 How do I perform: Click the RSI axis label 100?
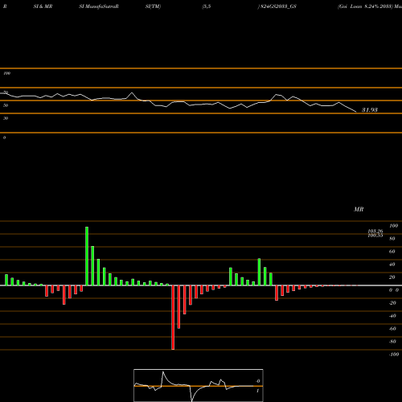[x=6, y=73]
